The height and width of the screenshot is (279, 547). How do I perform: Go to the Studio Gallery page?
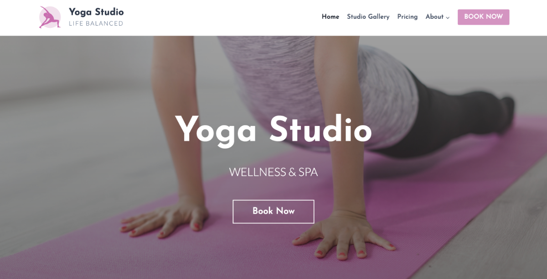click(x=368, y=17)
